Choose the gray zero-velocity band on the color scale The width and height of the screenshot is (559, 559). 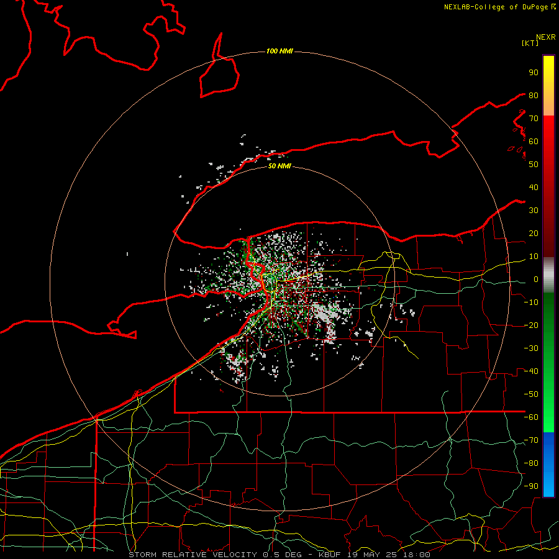click(548, 275)
